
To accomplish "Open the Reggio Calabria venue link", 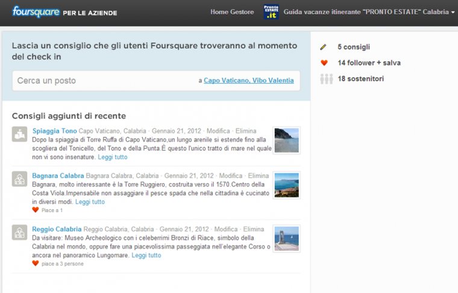I will click(57, 229).
